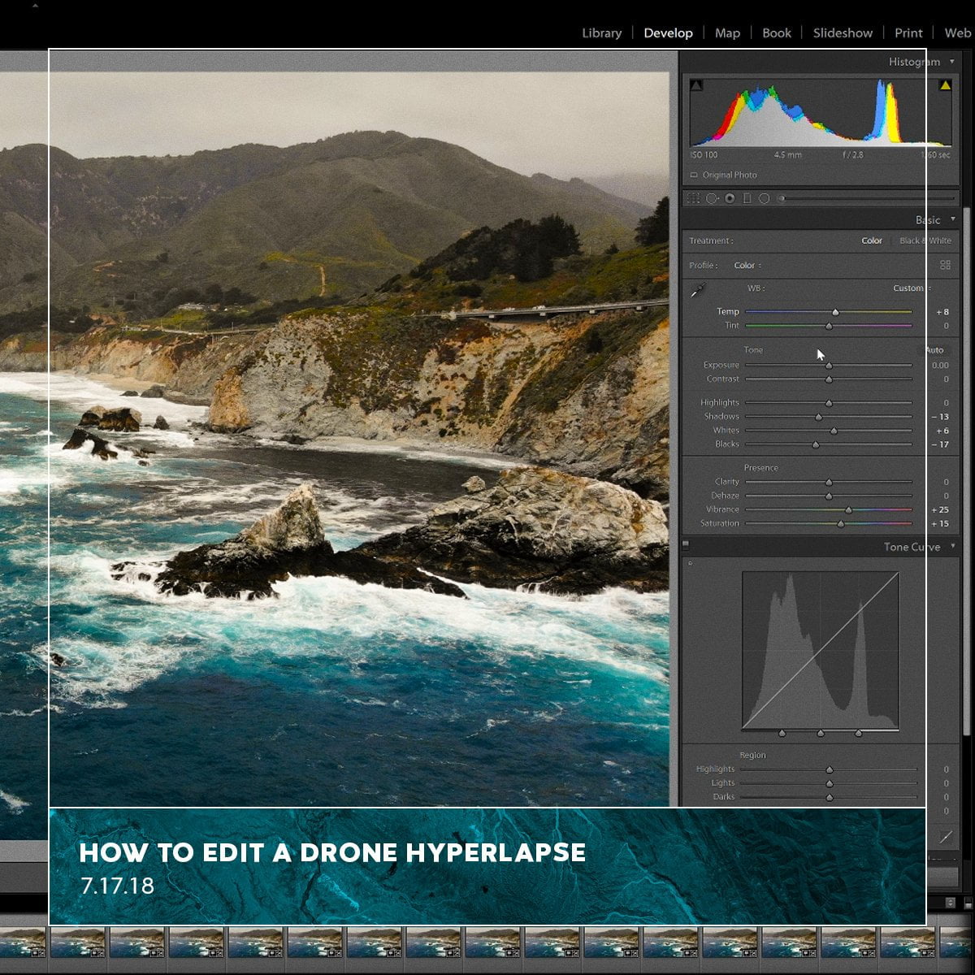The width and height of the screenshot is (975, 975).
Task: Open the Custom white balance preset menu
Action: [x=908, y=288]
